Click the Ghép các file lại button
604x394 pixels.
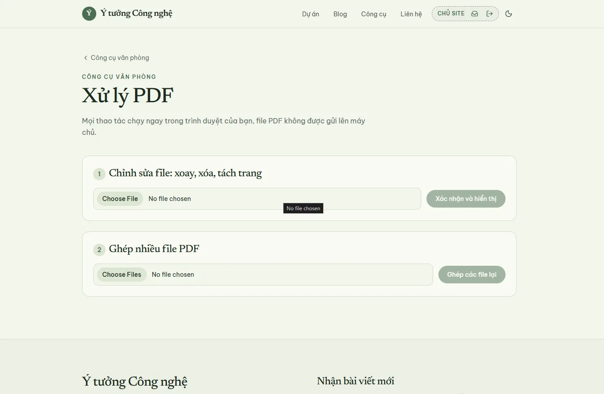472,275
